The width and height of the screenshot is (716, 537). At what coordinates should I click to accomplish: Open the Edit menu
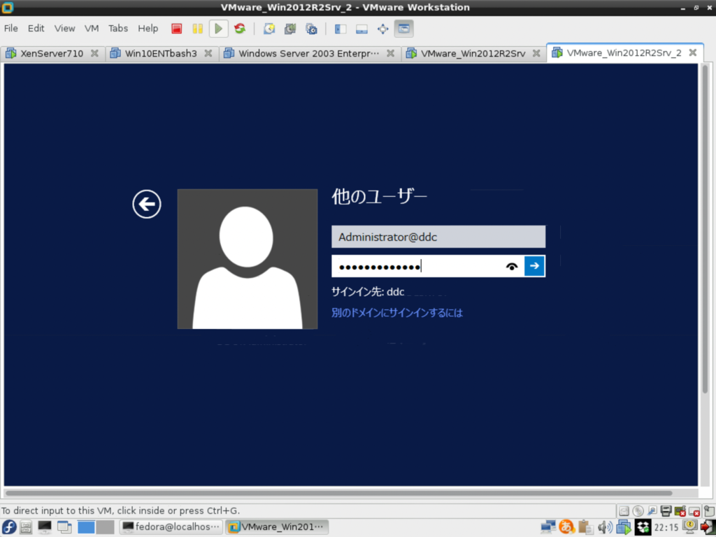36,28
